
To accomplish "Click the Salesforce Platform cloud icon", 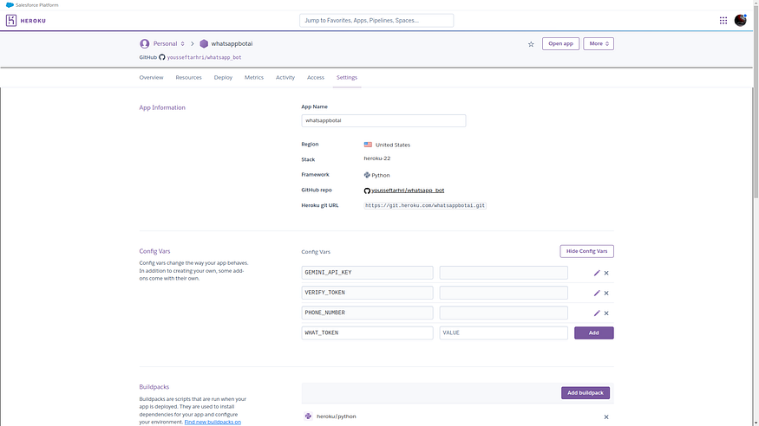I will 10,5.
